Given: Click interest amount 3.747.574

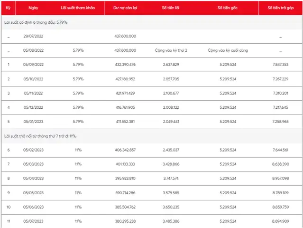Looking at the screenshot, I should pyautogui.click(x=171, y=178).
